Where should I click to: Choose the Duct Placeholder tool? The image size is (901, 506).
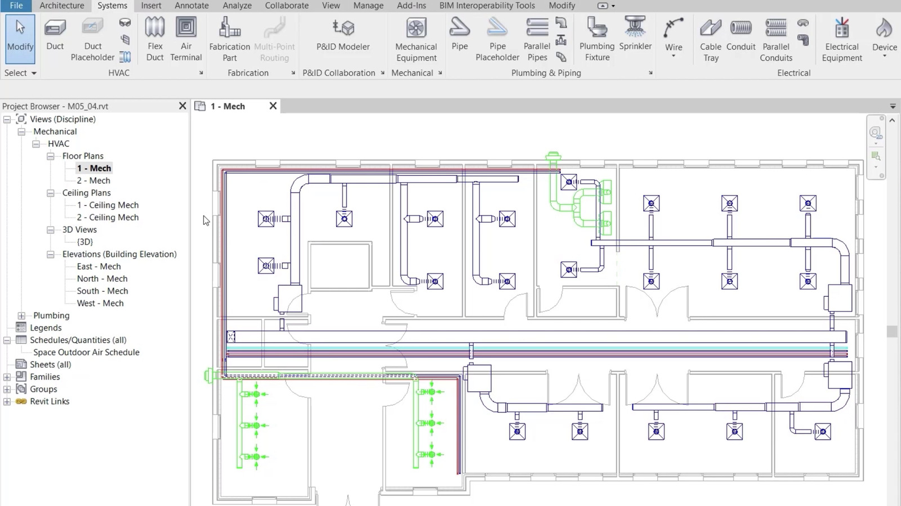point(93,39)
